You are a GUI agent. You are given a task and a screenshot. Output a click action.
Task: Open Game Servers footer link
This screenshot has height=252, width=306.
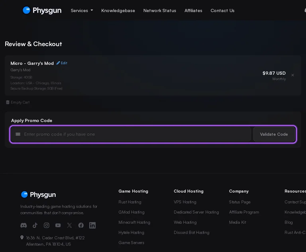coord(131,242)
